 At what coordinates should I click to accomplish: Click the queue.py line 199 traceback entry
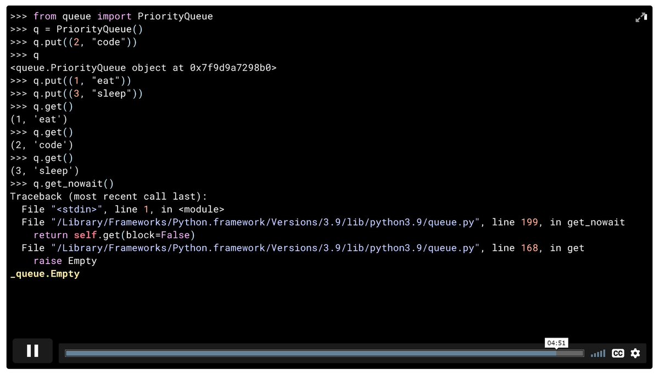[323, 222]
